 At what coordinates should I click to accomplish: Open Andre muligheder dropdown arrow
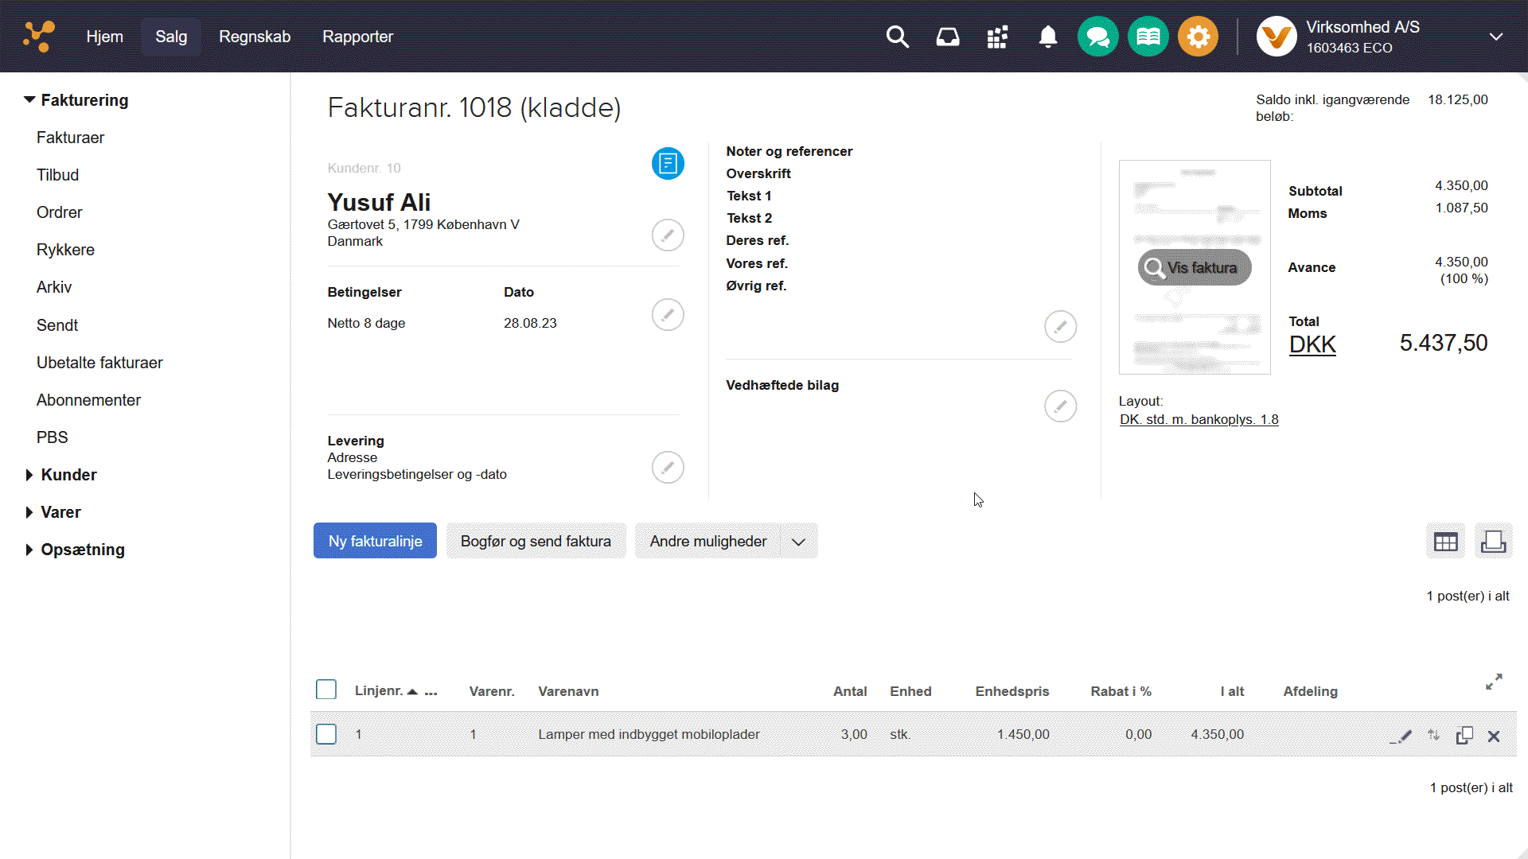(x=798, y=542)
